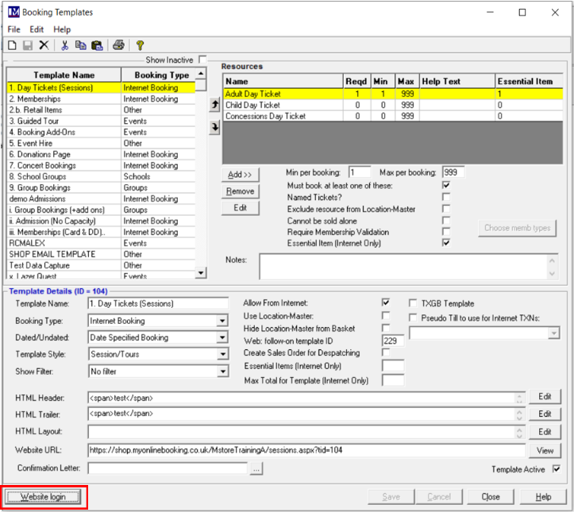The image size is (574, 512).
Task: Toggle the Named Tickets checkbox
Action: coord(446,197)
